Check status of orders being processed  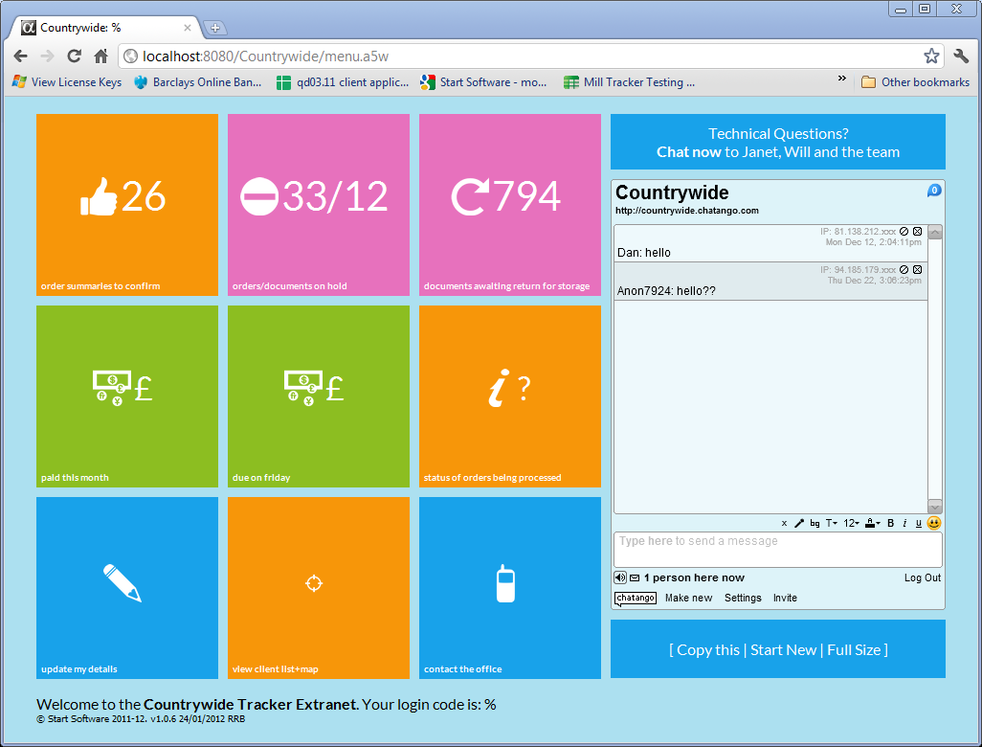[x=509, y=396]
